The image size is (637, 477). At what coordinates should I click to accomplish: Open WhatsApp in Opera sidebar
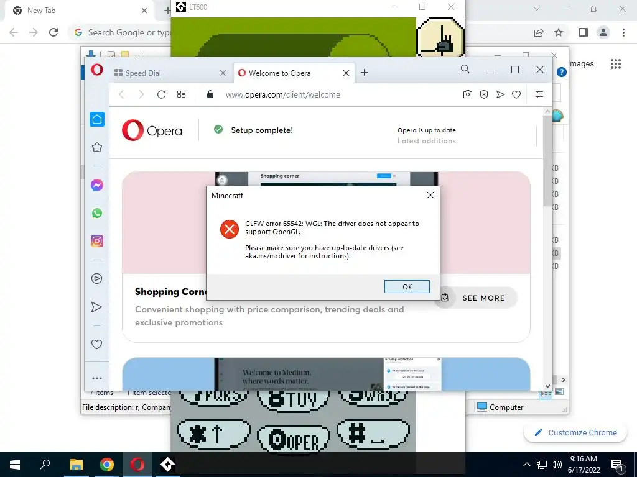tap(96, 213)
